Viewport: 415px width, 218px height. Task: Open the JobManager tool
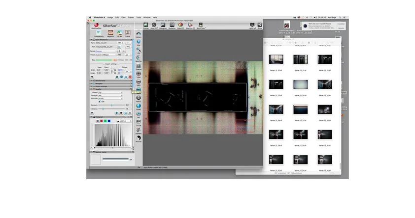point(138,131)
